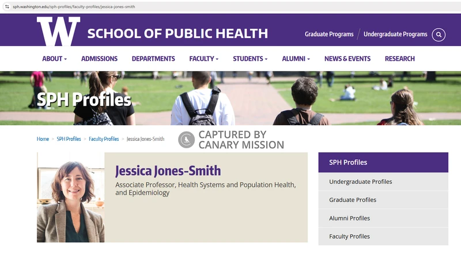Click the Associate Professor title text
This screenshot has width=461, height=254.
point(206,188)
